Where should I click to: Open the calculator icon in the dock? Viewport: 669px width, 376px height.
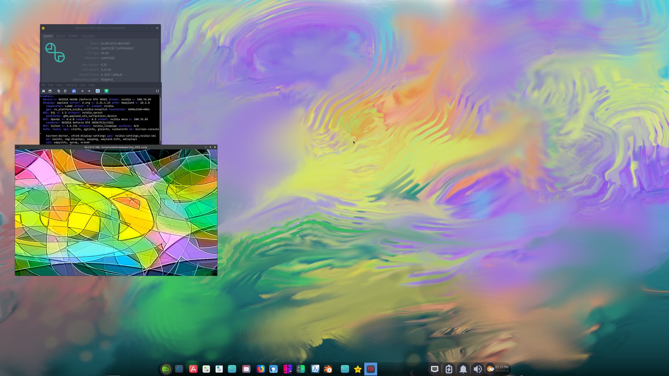[x=301, y=369]
